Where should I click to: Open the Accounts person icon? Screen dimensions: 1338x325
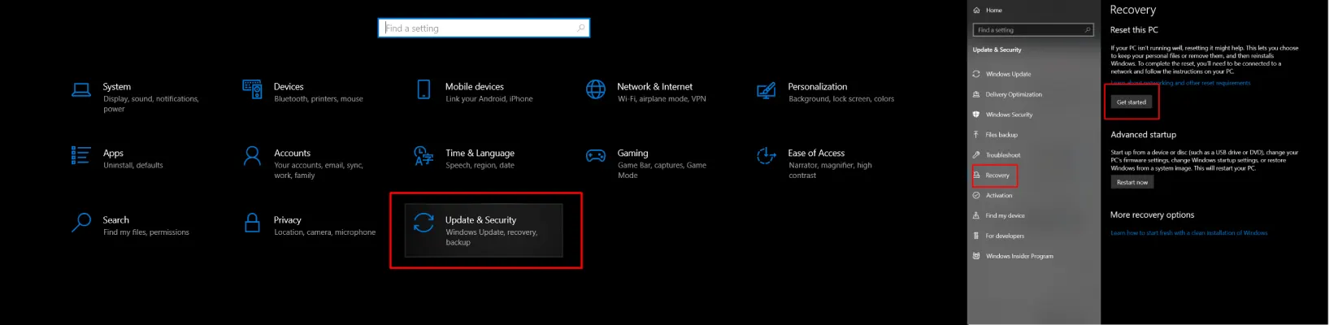coord(252,155)
